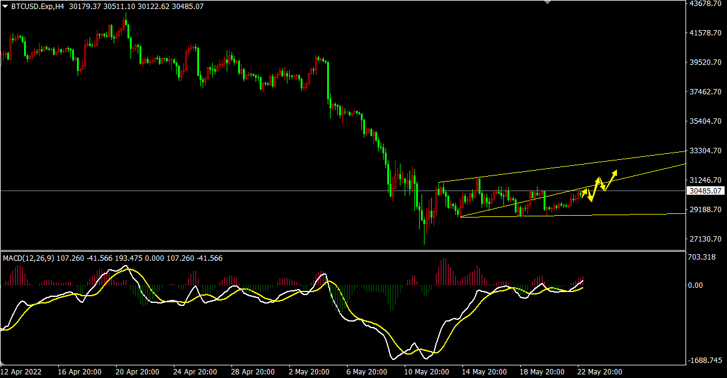This screenshot has width=727, height=378.
Task: Click the chart shift triangle marker at top
Action: point(547,2)
